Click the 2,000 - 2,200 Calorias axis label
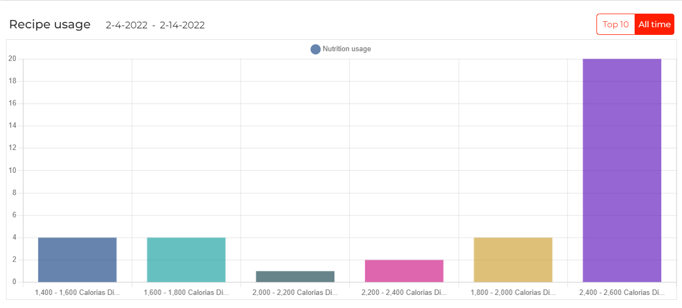This screenshot has height=308, width=682. click(295, 293)
